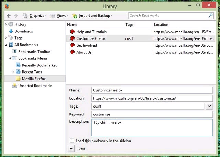220x157 pixels.
Task: Collapse the All Bookmarks tree node
Action: click(6, 45)
